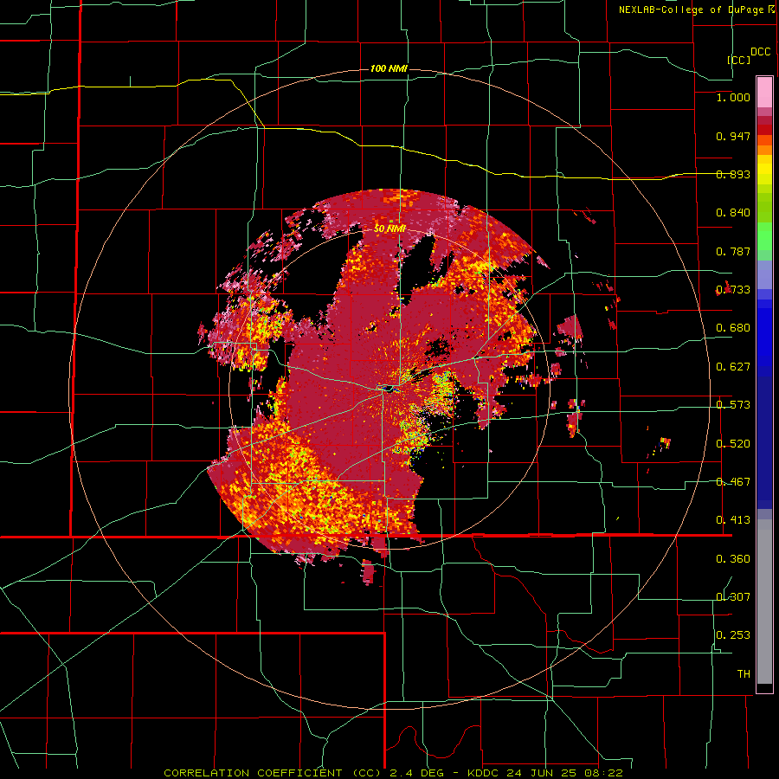Click the "100 NMI" range ring label
The image size is (779, 779).
coord(389,68)
